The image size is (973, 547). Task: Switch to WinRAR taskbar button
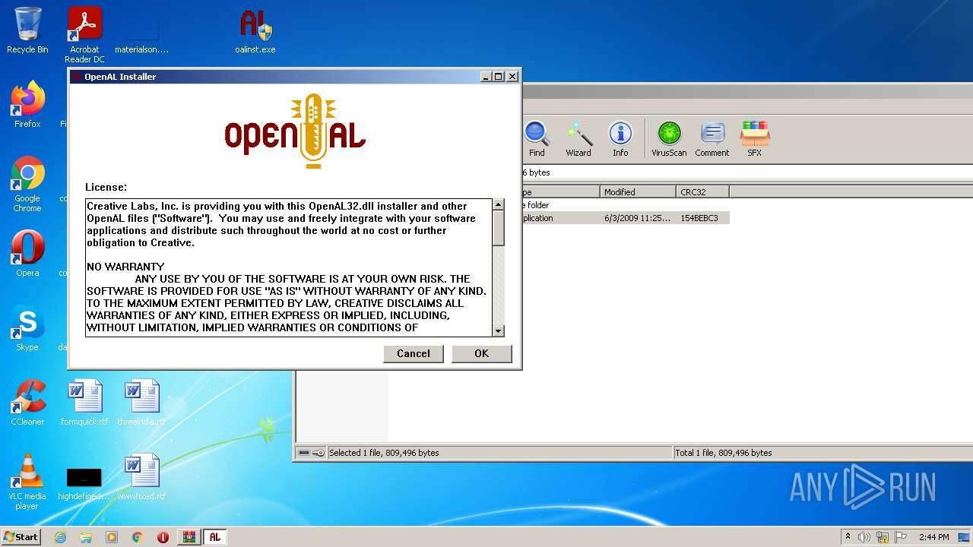tap(189, 537)
